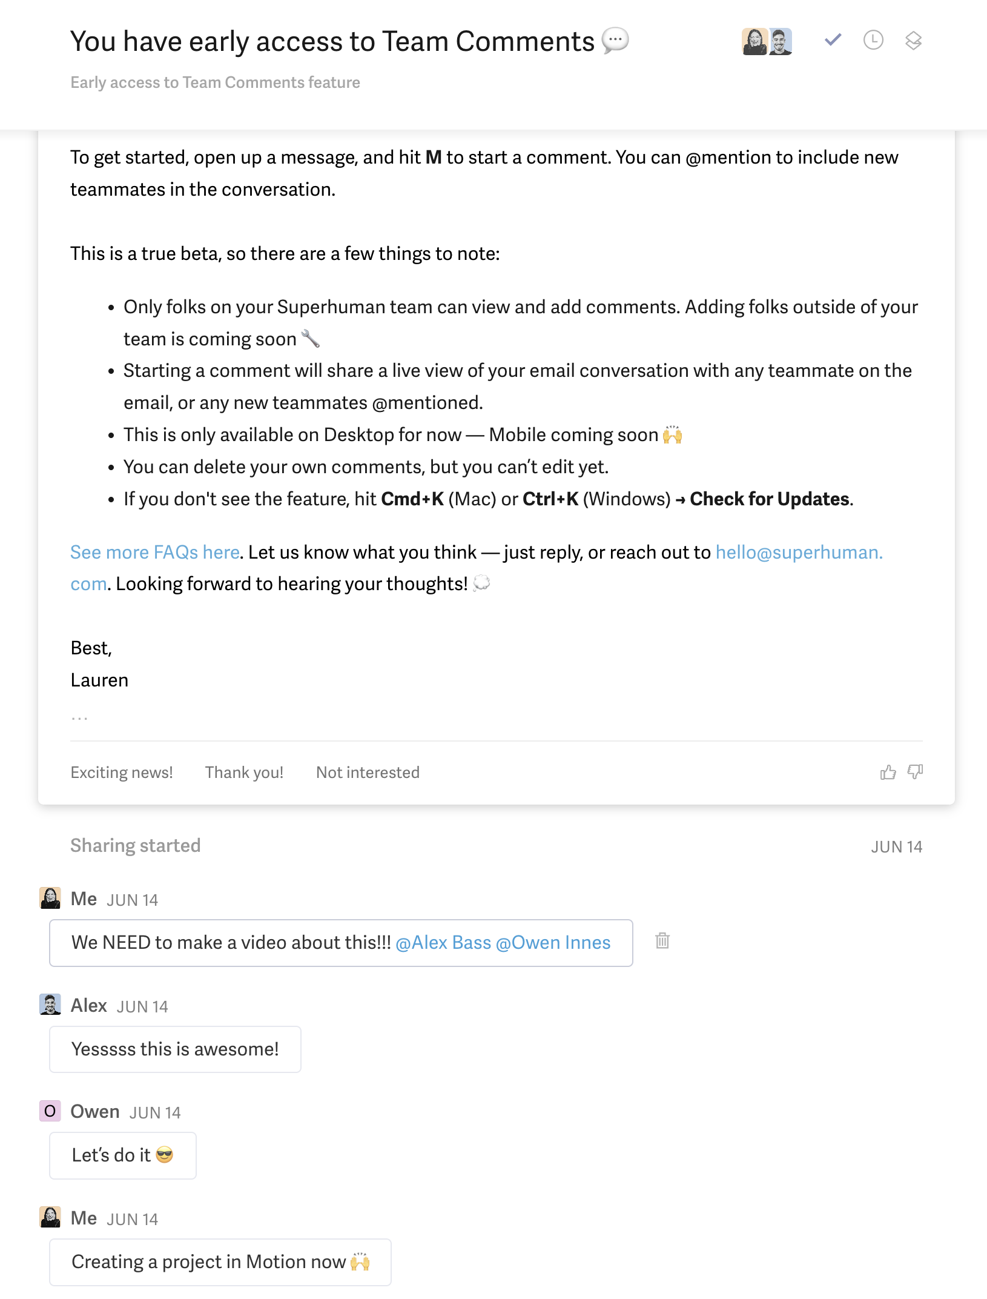Click the shared participants avatars in header
The width and height of the screenshot is (987, 1299).
point(767,41)
